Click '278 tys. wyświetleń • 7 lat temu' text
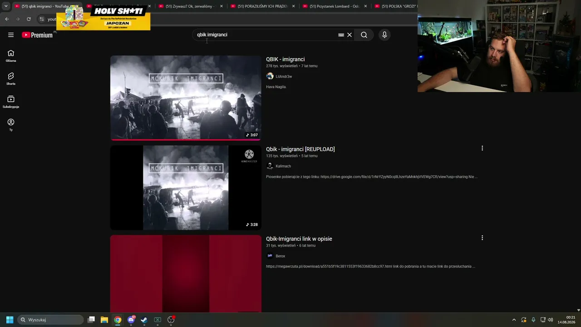 292,66
